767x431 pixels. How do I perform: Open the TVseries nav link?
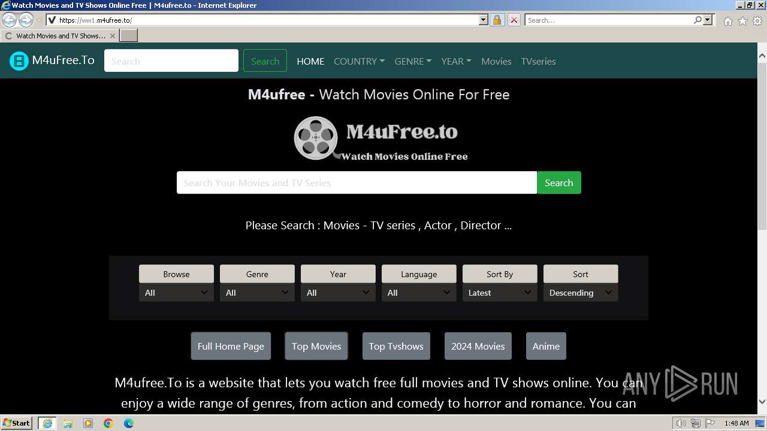tap(538, 61)
